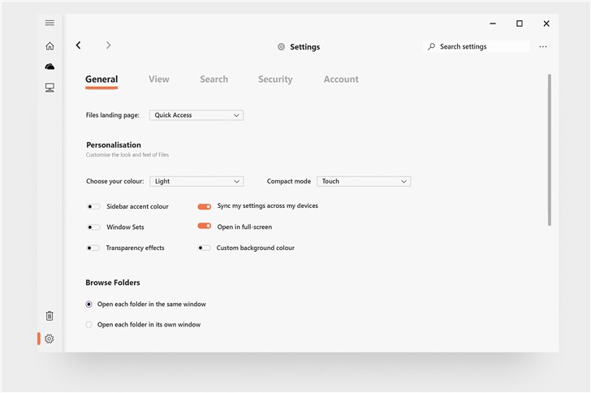Open the cloud drive sidebar icon

click(x=50, y=67)
